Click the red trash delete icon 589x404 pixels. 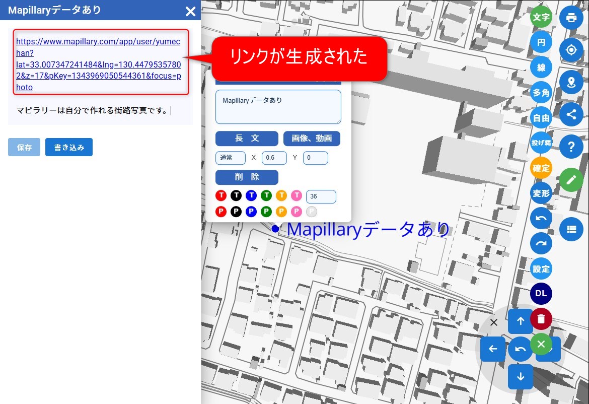541,319
